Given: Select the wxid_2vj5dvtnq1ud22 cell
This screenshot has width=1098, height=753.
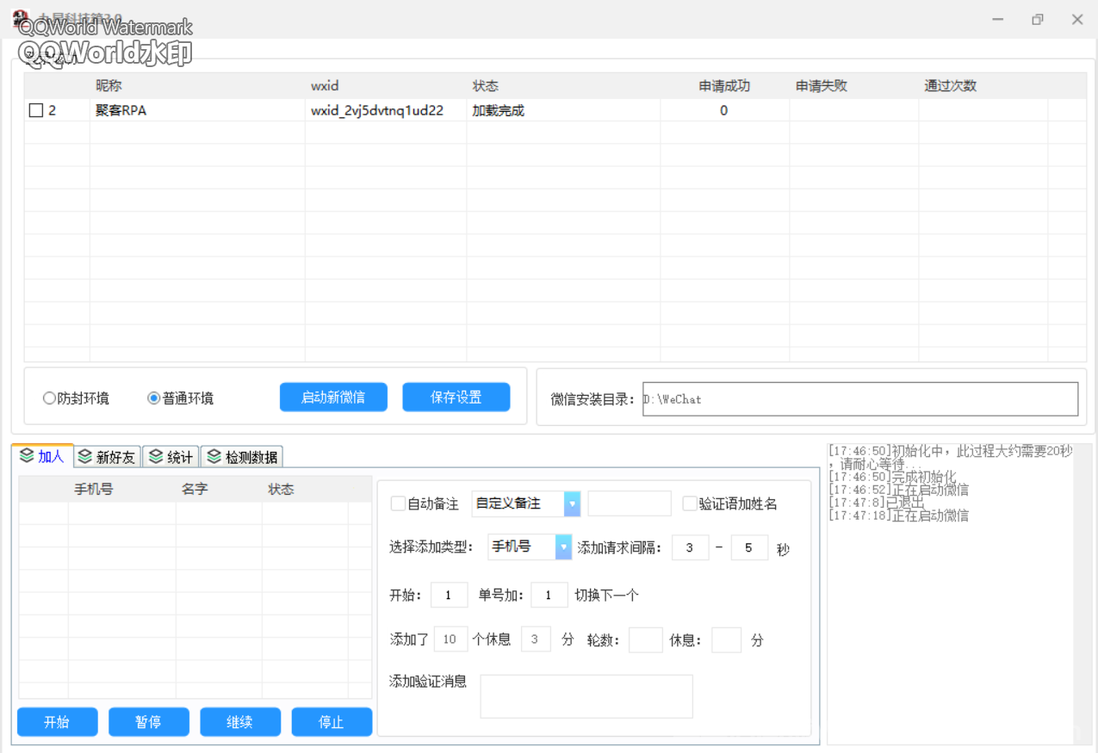Looking at the screenshot, I should tap(386, 110).
